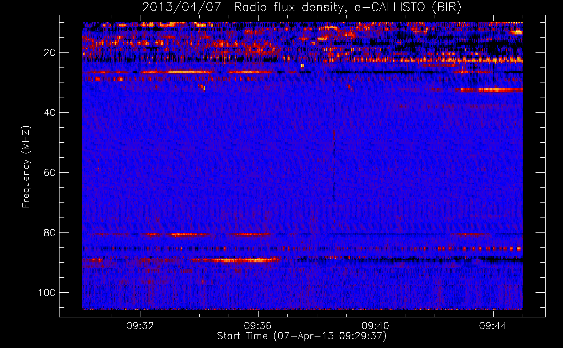Click the 40 frequency tick label
The image size is (563, 348).
[x=50, y=112]
